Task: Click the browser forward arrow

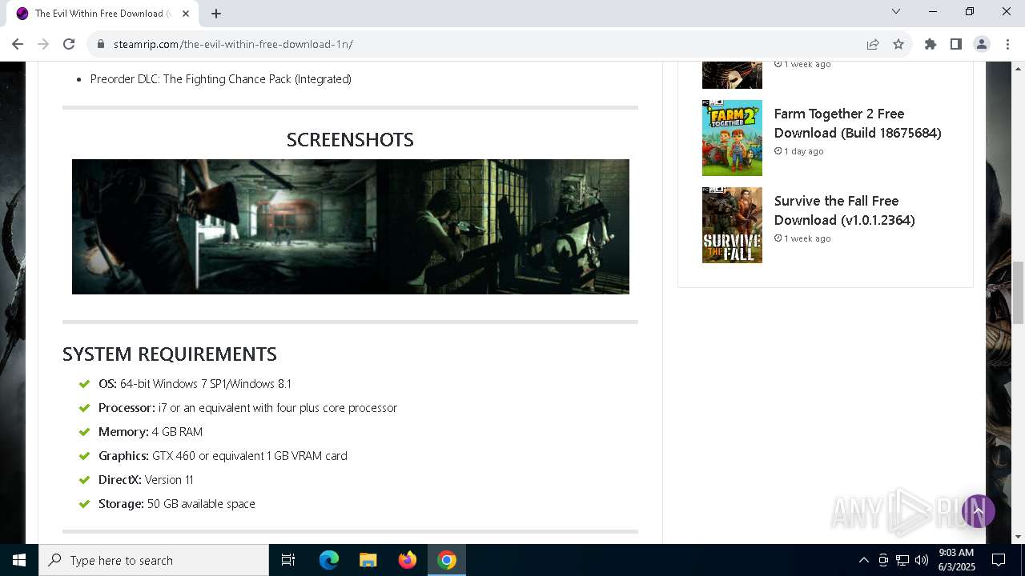Action: tap(43, 44)
